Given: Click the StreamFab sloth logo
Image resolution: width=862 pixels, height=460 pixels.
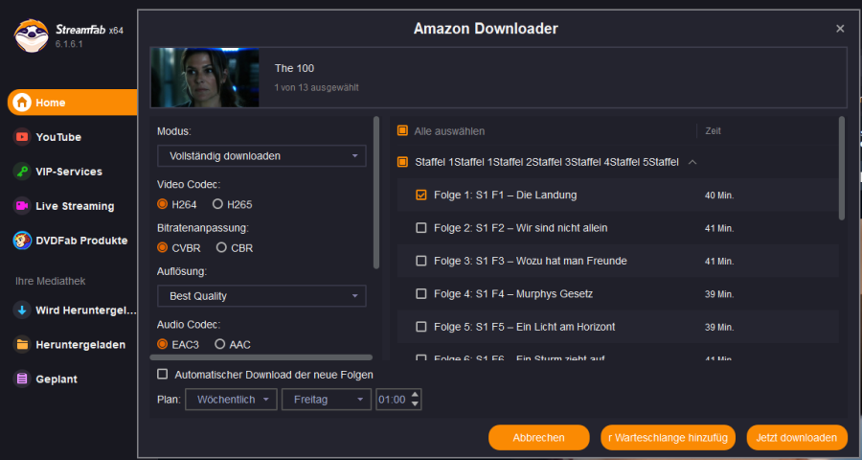Looking at the screenshot, I should point(32,35).
